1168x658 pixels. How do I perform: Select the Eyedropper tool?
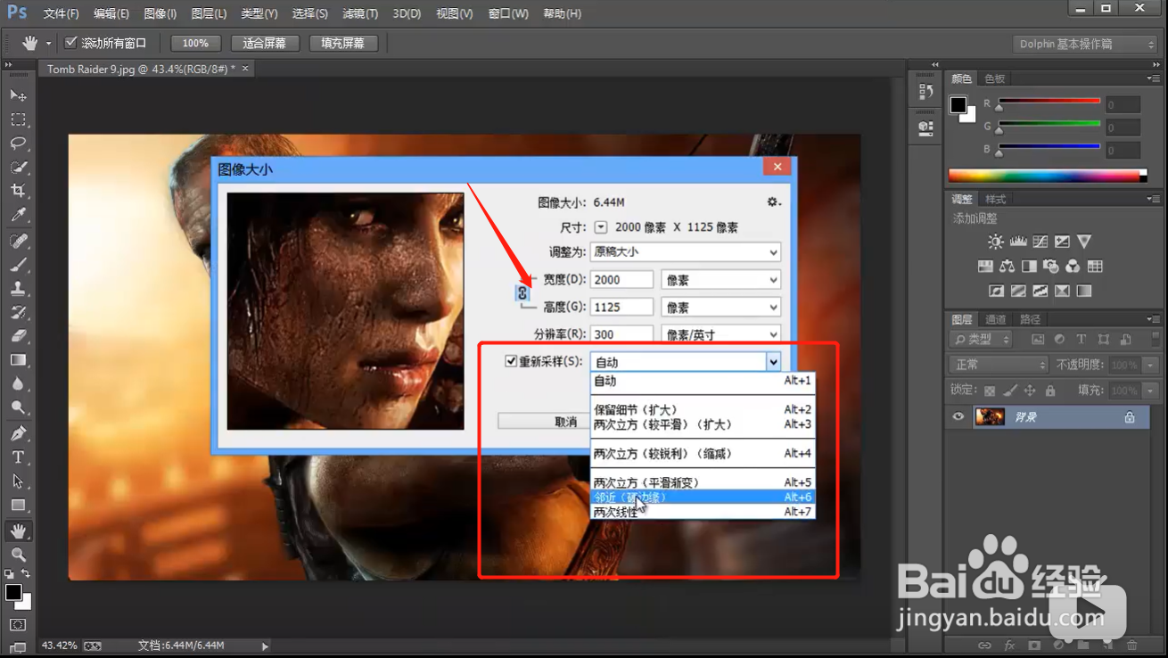(x=18, y=215)
